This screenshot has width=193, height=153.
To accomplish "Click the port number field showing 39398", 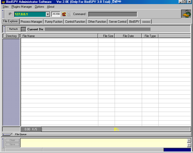I will (x=56, y=14).
